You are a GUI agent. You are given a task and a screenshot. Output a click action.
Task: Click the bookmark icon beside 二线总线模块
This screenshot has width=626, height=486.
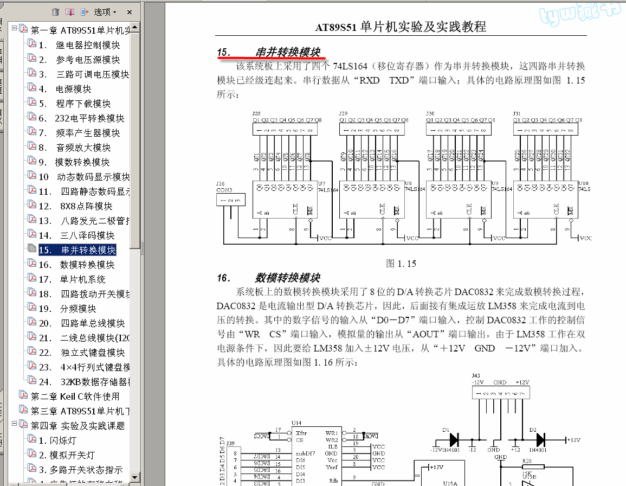coord(32,336)
